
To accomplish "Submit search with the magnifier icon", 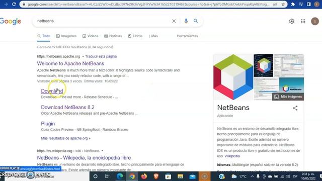I will tap(196, 21).
